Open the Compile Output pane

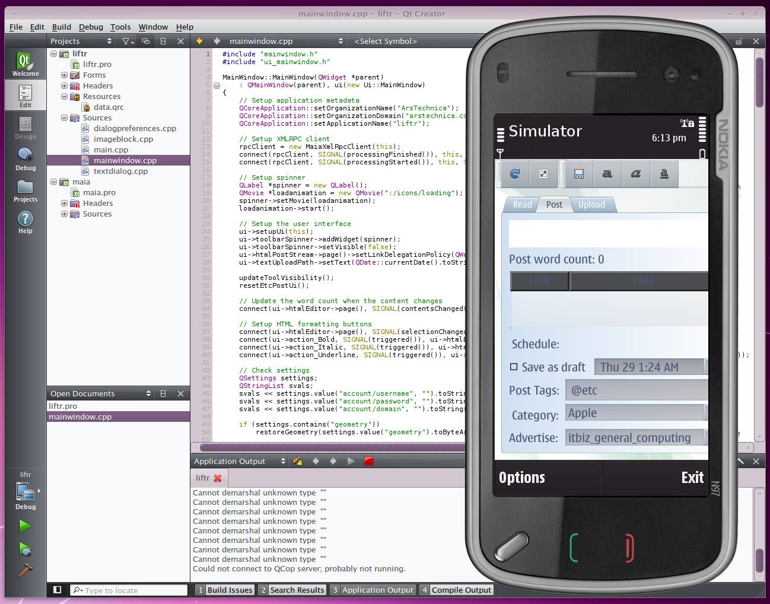tap(457, 590)
